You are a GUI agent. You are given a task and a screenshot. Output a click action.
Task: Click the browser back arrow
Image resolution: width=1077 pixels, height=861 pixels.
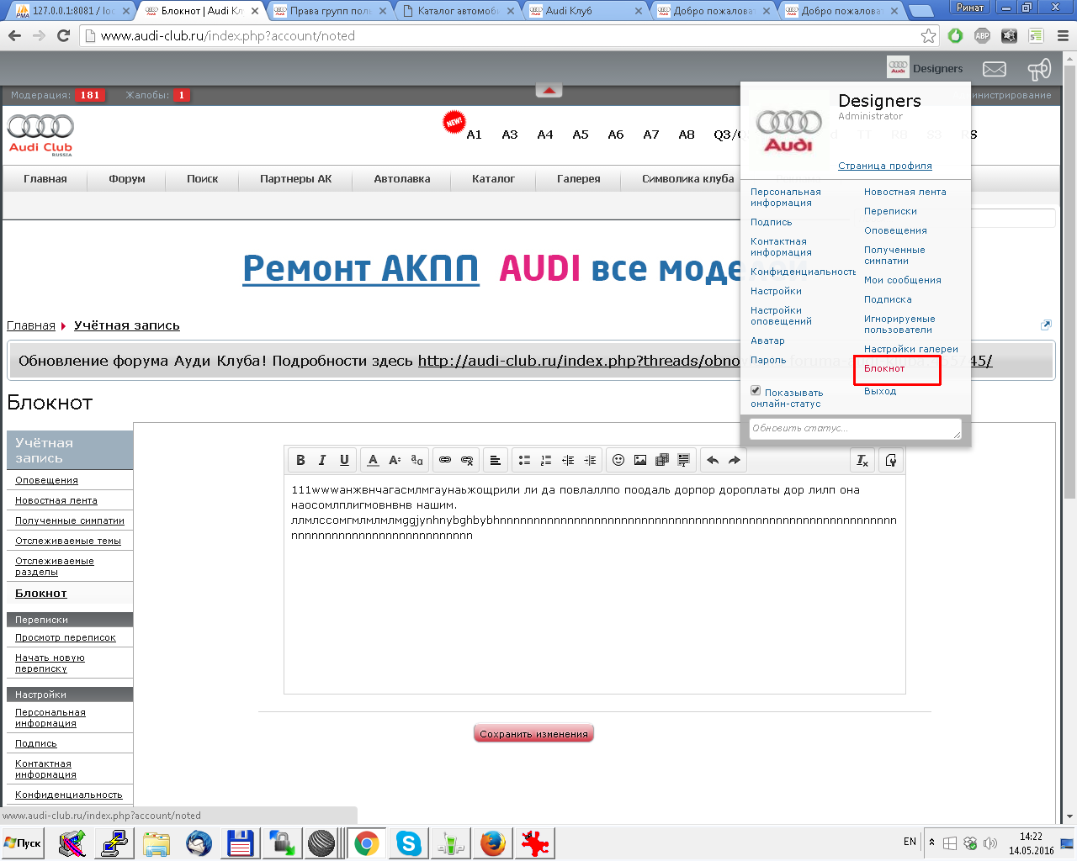coord(14,35)
